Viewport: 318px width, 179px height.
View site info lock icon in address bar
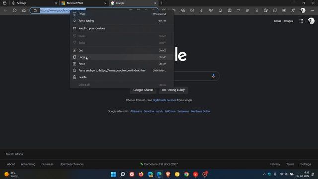point(35,10)
